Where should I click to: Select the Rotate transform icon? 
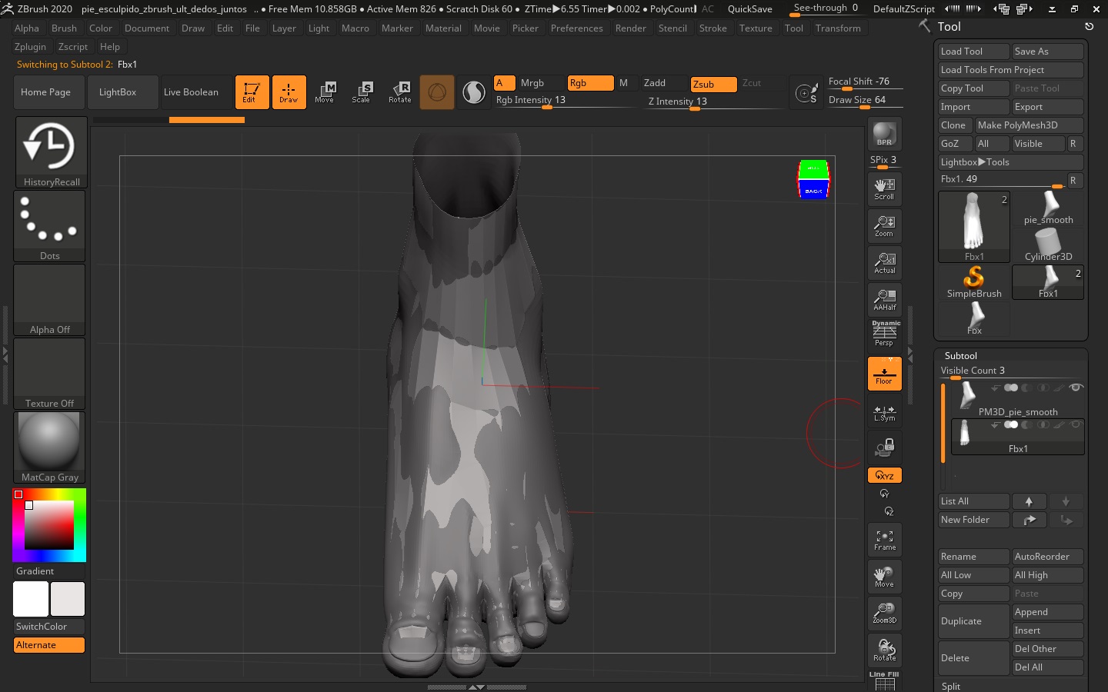click(x=399, y=92)
